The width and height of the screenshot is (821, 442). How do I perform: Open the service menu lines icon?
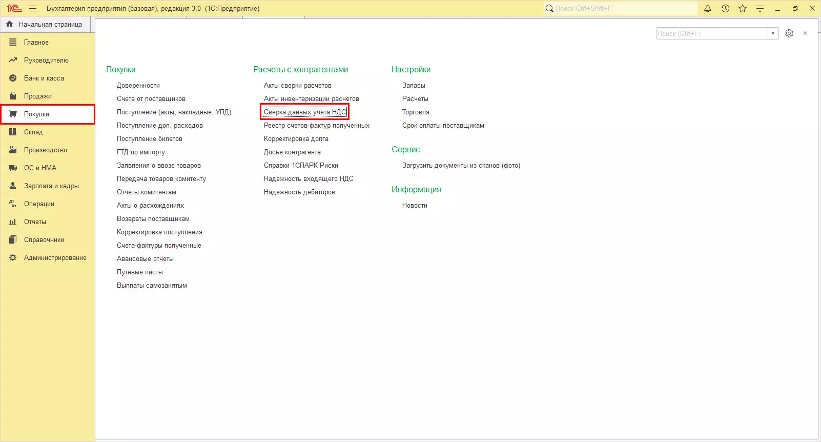pyautogui.click(x=760, y=9)
